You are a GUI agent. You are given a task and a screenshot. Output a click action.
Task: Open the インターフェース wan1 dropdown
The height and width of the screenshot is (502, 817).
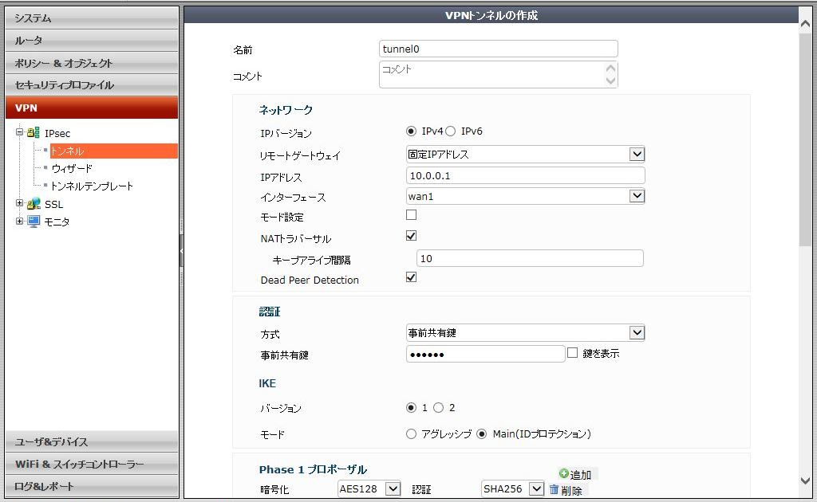click(x=636, y=196)
